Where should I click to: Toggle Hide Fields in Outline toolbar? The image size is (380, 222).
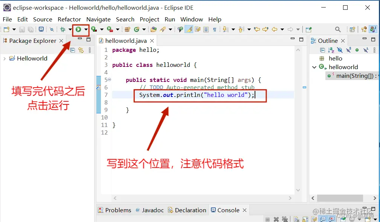coord(340,50)
